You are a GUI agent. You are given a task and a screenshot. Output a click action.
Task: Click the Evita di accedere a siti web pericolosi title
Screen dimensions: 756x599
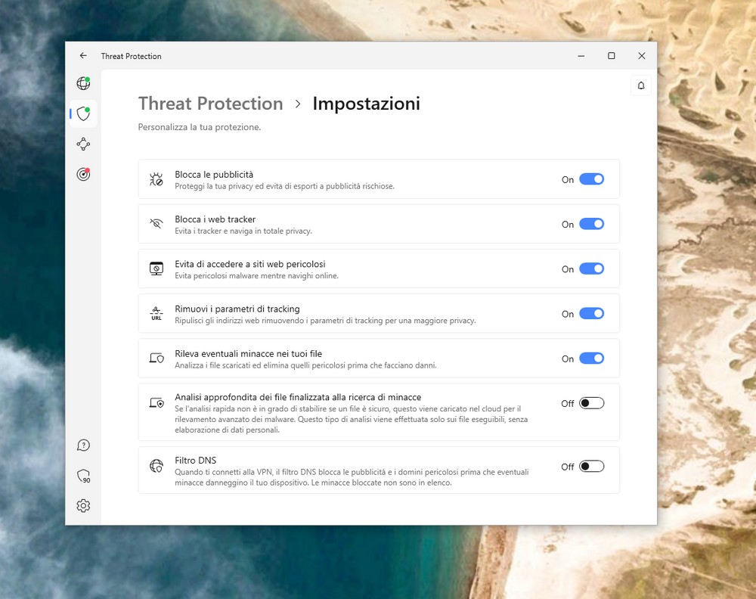coord(249,264)
